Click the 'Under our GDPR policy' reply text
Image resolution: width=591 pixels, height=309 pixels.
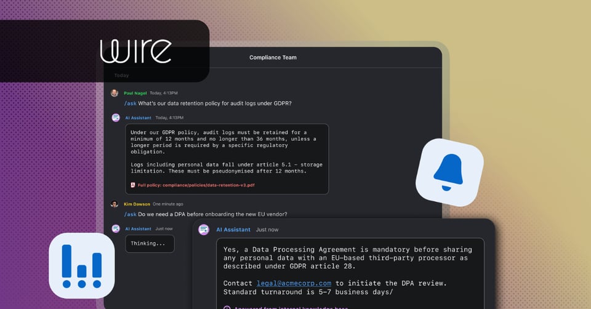[223, 142]
